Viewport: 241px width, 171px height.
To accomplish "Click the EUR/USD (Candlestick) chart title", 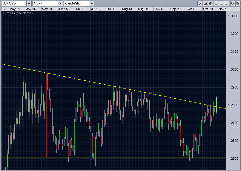I will (x=18, y=13).
